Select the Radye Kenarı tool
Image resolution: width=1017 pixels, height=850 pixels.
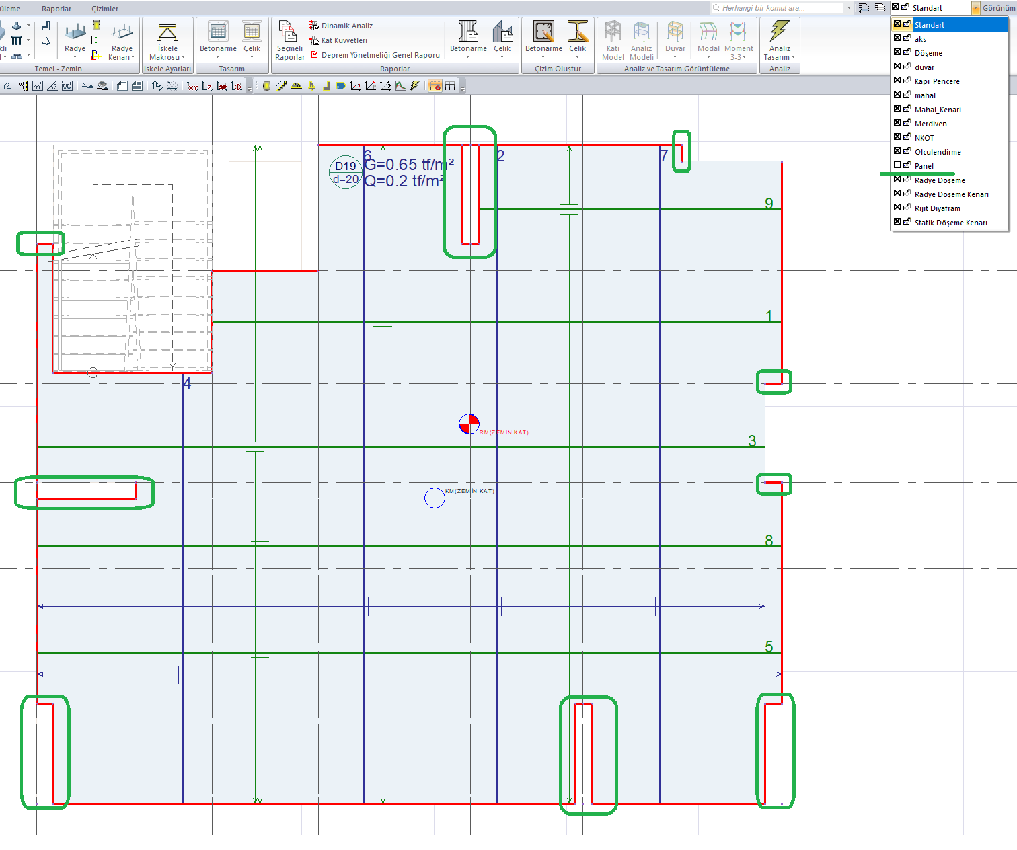pos(122,40)
